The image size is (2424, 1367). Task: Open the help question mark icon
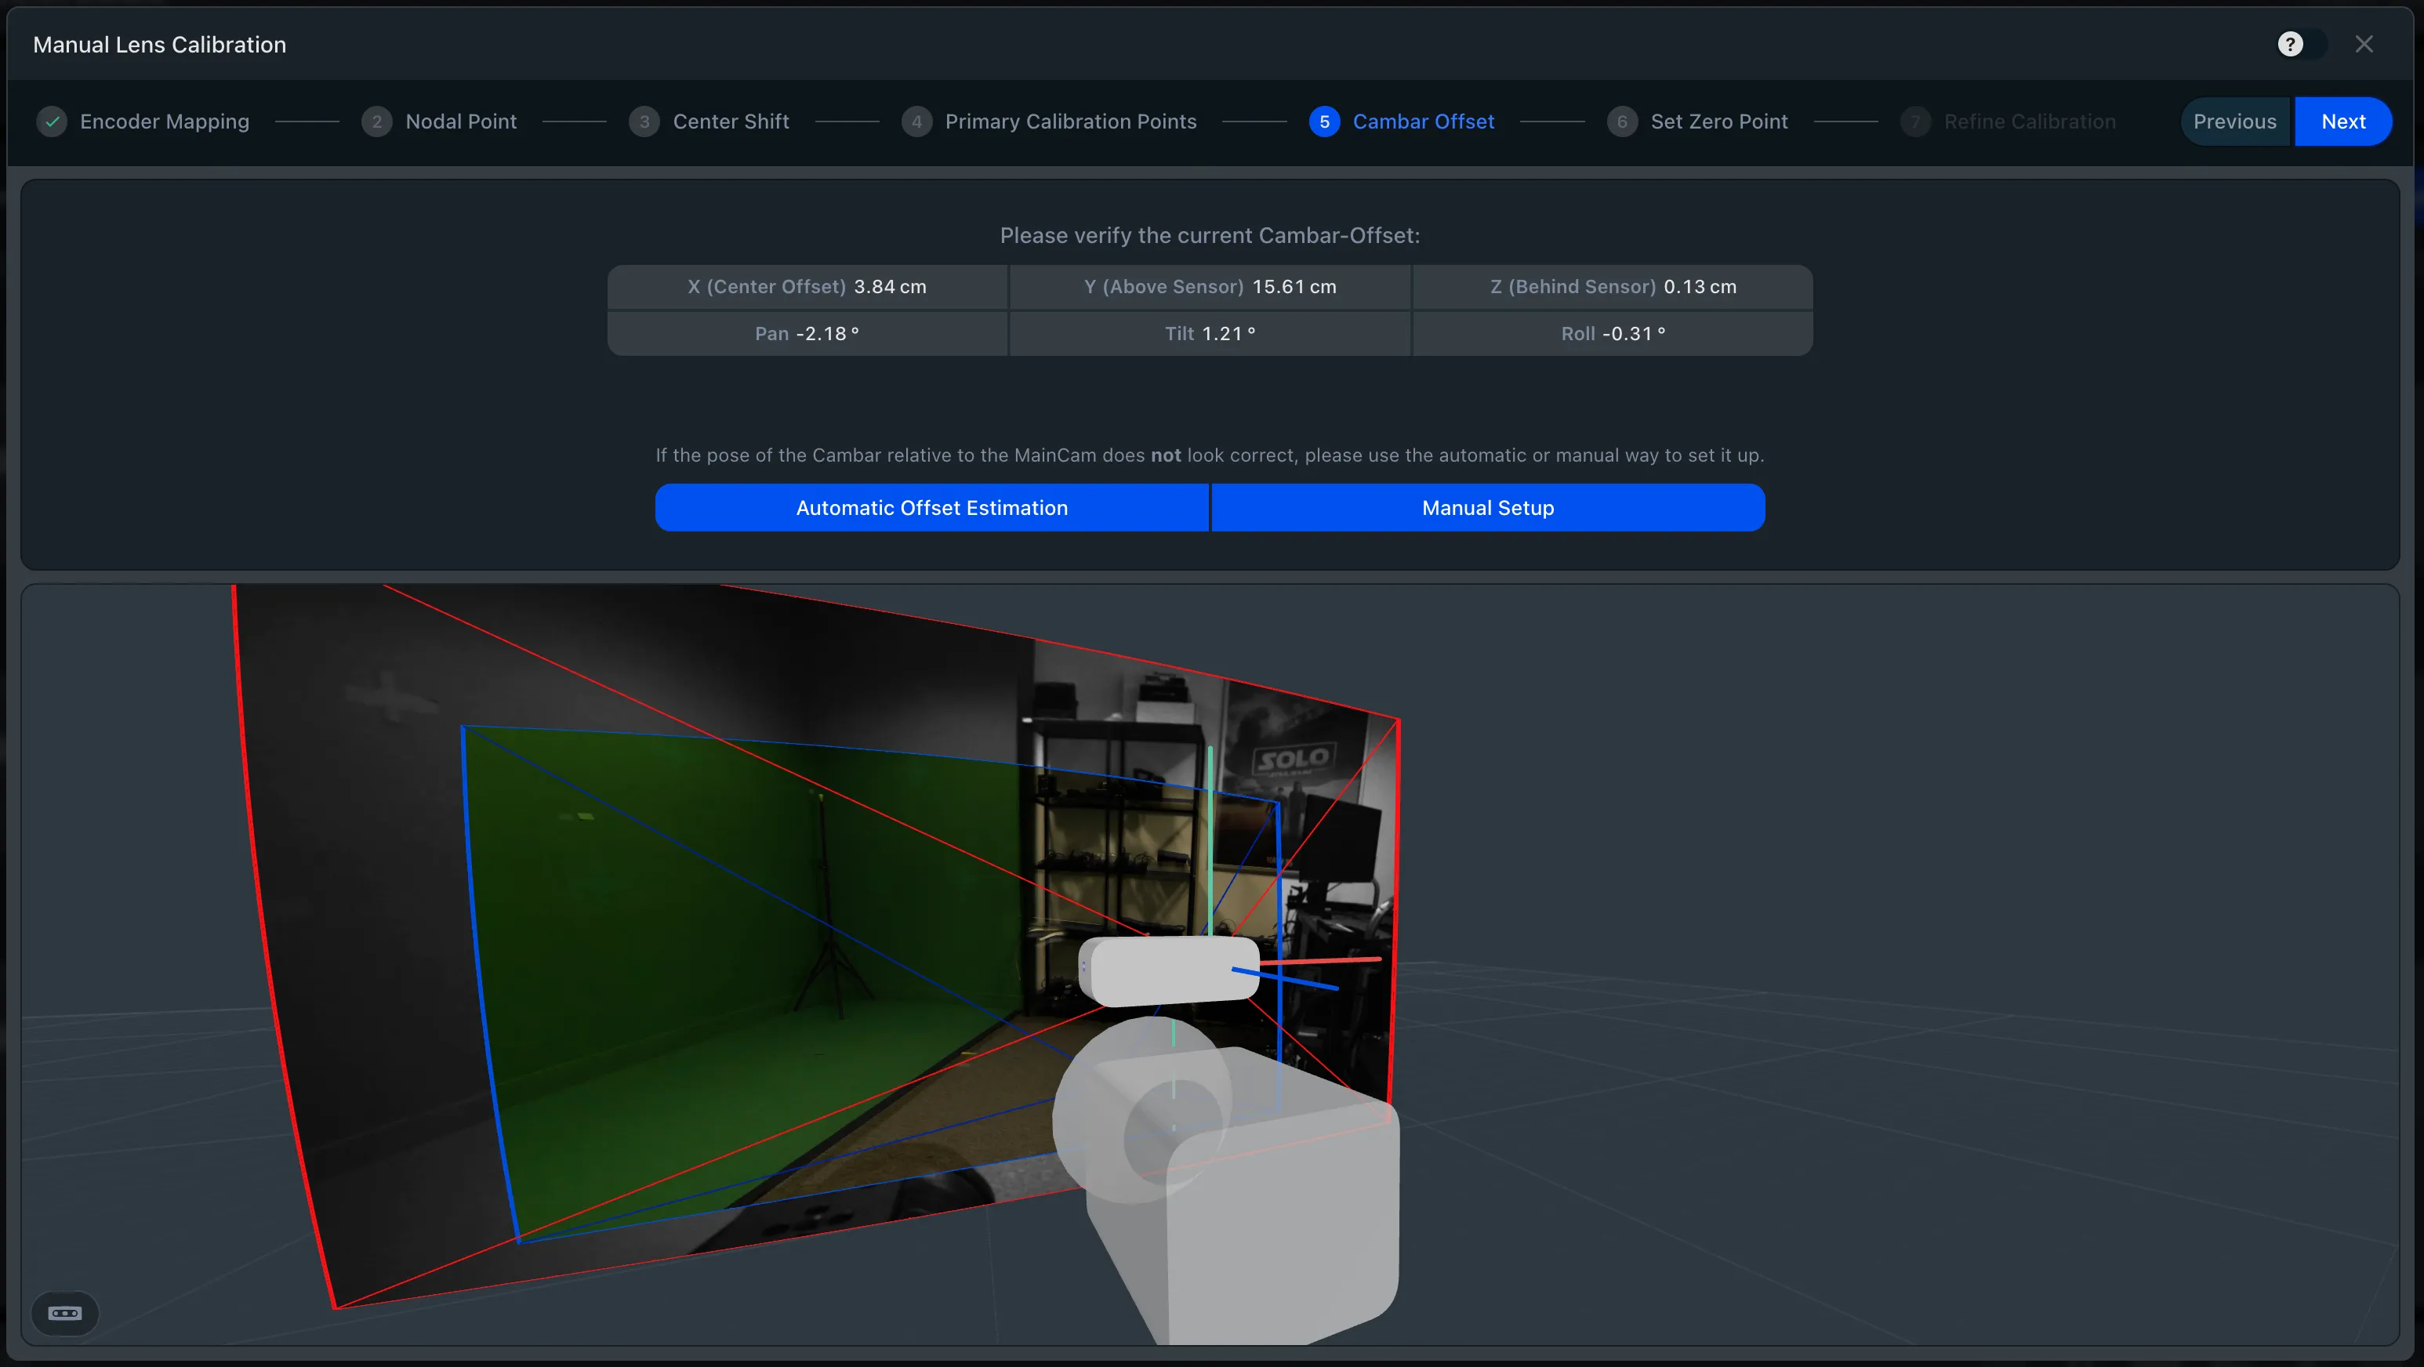coord(2289,44)
